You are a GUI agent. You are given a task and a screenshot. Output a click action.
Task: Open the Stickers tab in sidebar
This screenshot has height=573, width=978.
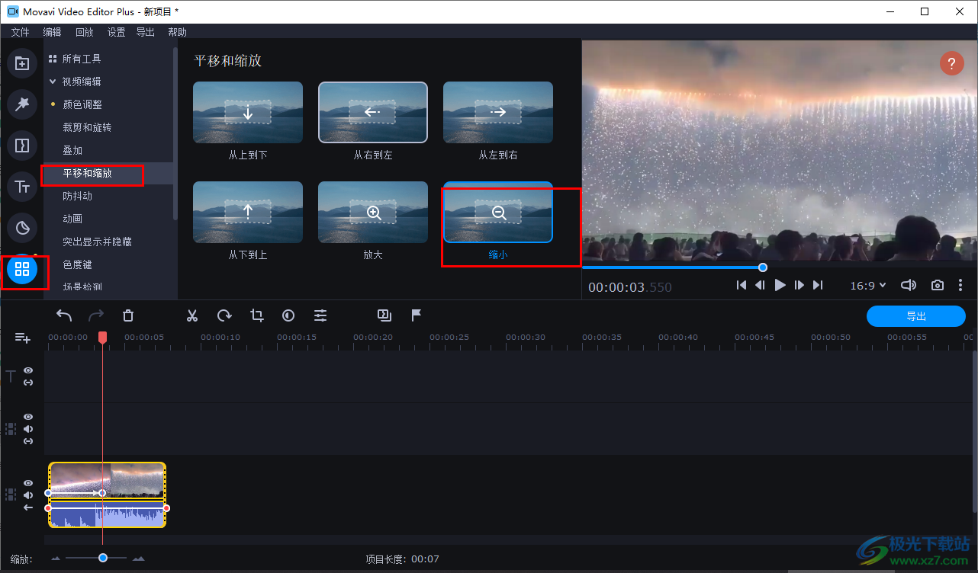coord(22,228)
